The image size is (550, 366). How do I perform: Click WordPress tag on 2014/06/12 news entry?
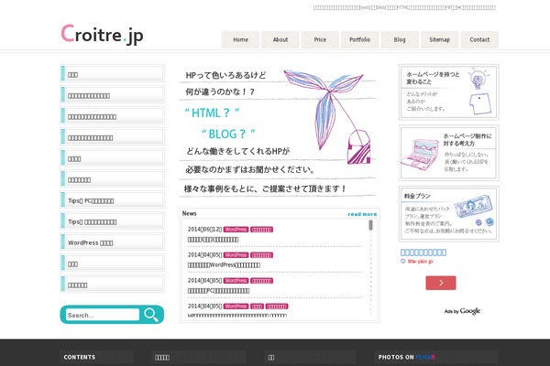[x=236, y=230]
